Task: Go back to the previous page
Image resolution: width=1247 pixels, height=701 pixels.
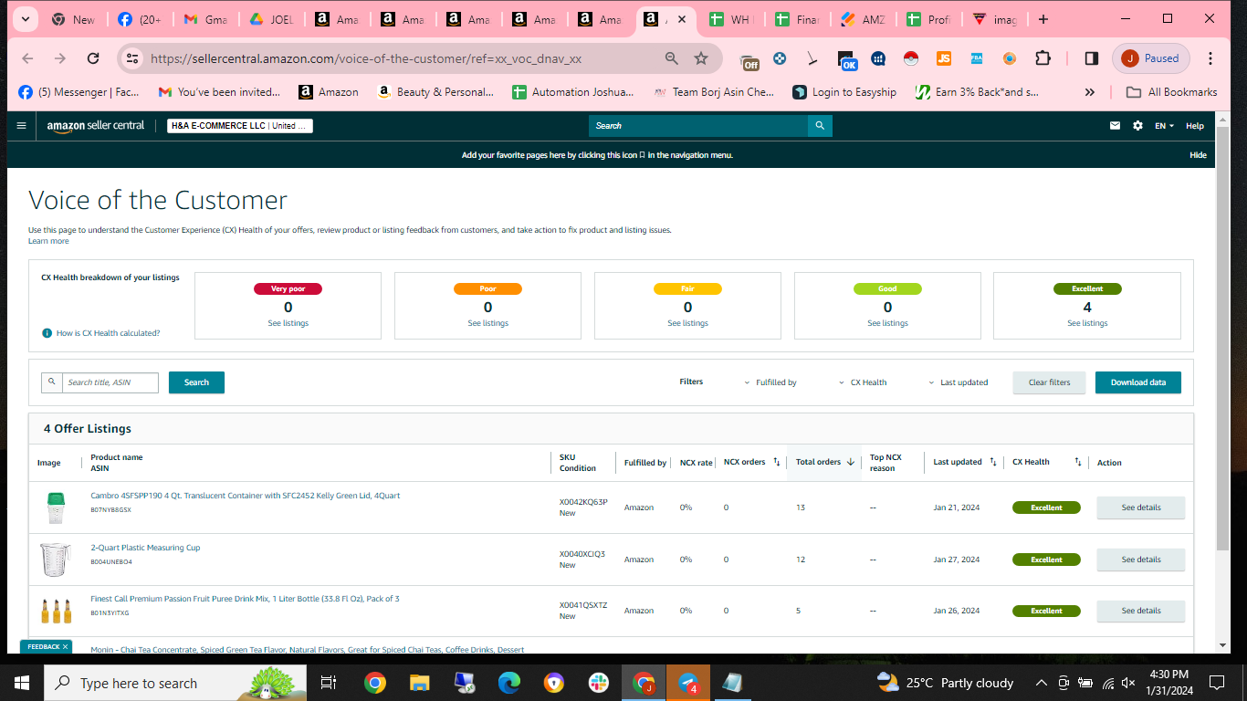Action: [27, 58]
